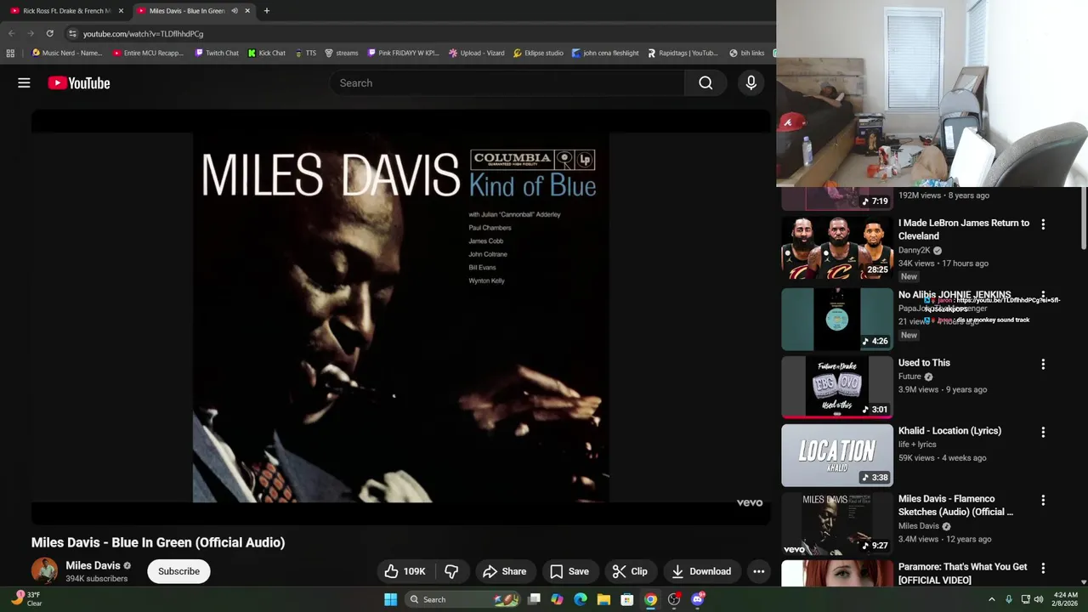
Task: Open the Pink FRIDAYY bookmark
Action: (403, 53)
